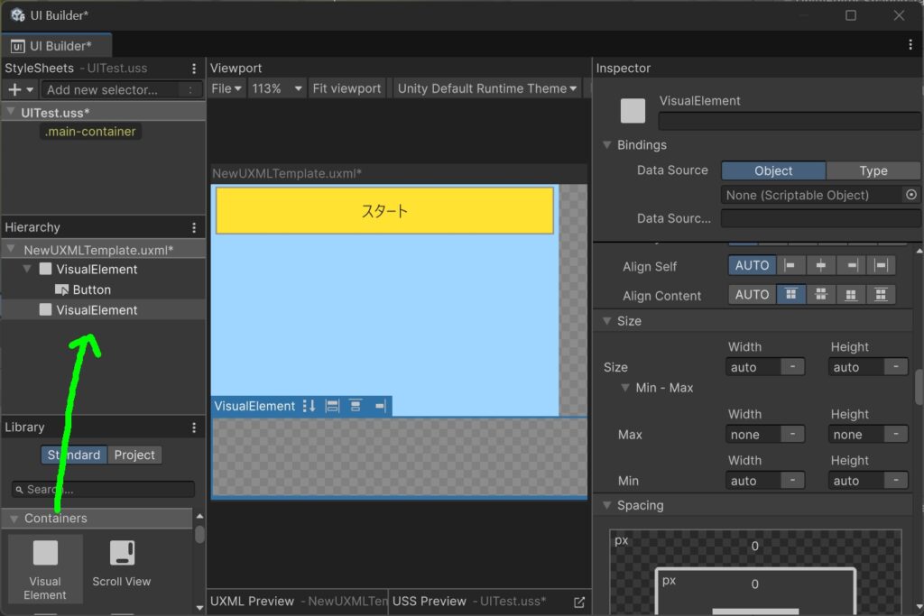Open the Library pane options menu
This screenshot has width=924, height=616.
[194, 428]
